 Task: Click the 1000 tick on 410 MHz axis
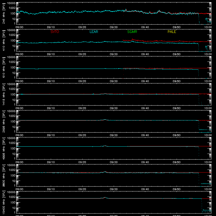12,35
